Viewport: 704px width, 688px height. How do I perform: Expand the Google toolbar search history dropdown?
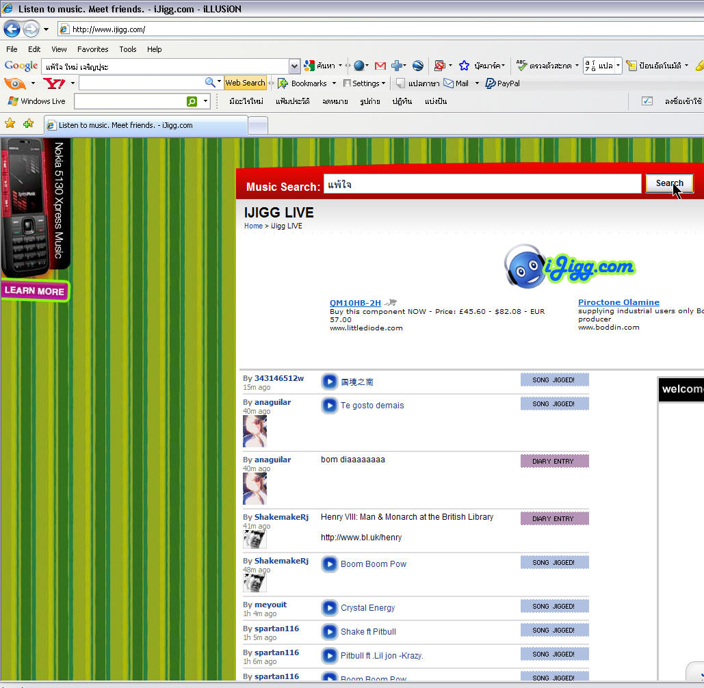click(x=294, y=66)
